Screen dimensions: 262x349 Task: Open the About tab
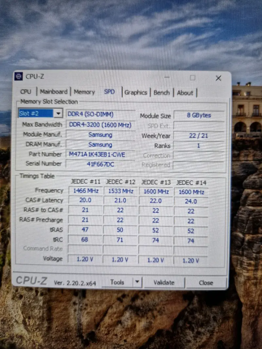click(185, 93)
